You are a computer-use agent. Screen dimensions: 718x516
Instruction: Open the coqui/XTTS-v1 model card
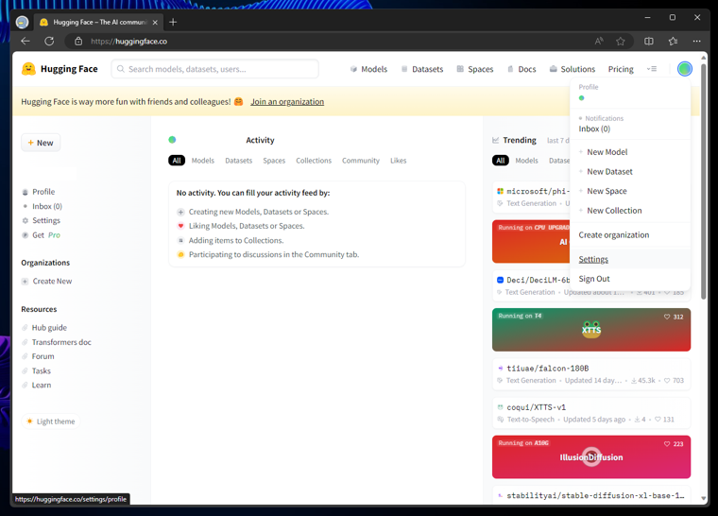591,413
